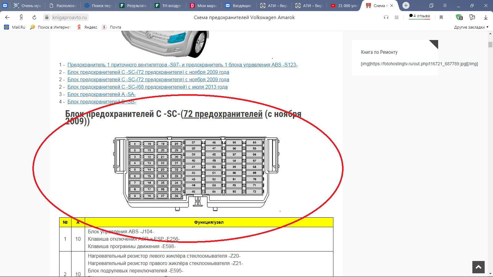Click the knigaproavto.ru address field
This screenshot has width=493, height=277.
click(x=69, y=18)
